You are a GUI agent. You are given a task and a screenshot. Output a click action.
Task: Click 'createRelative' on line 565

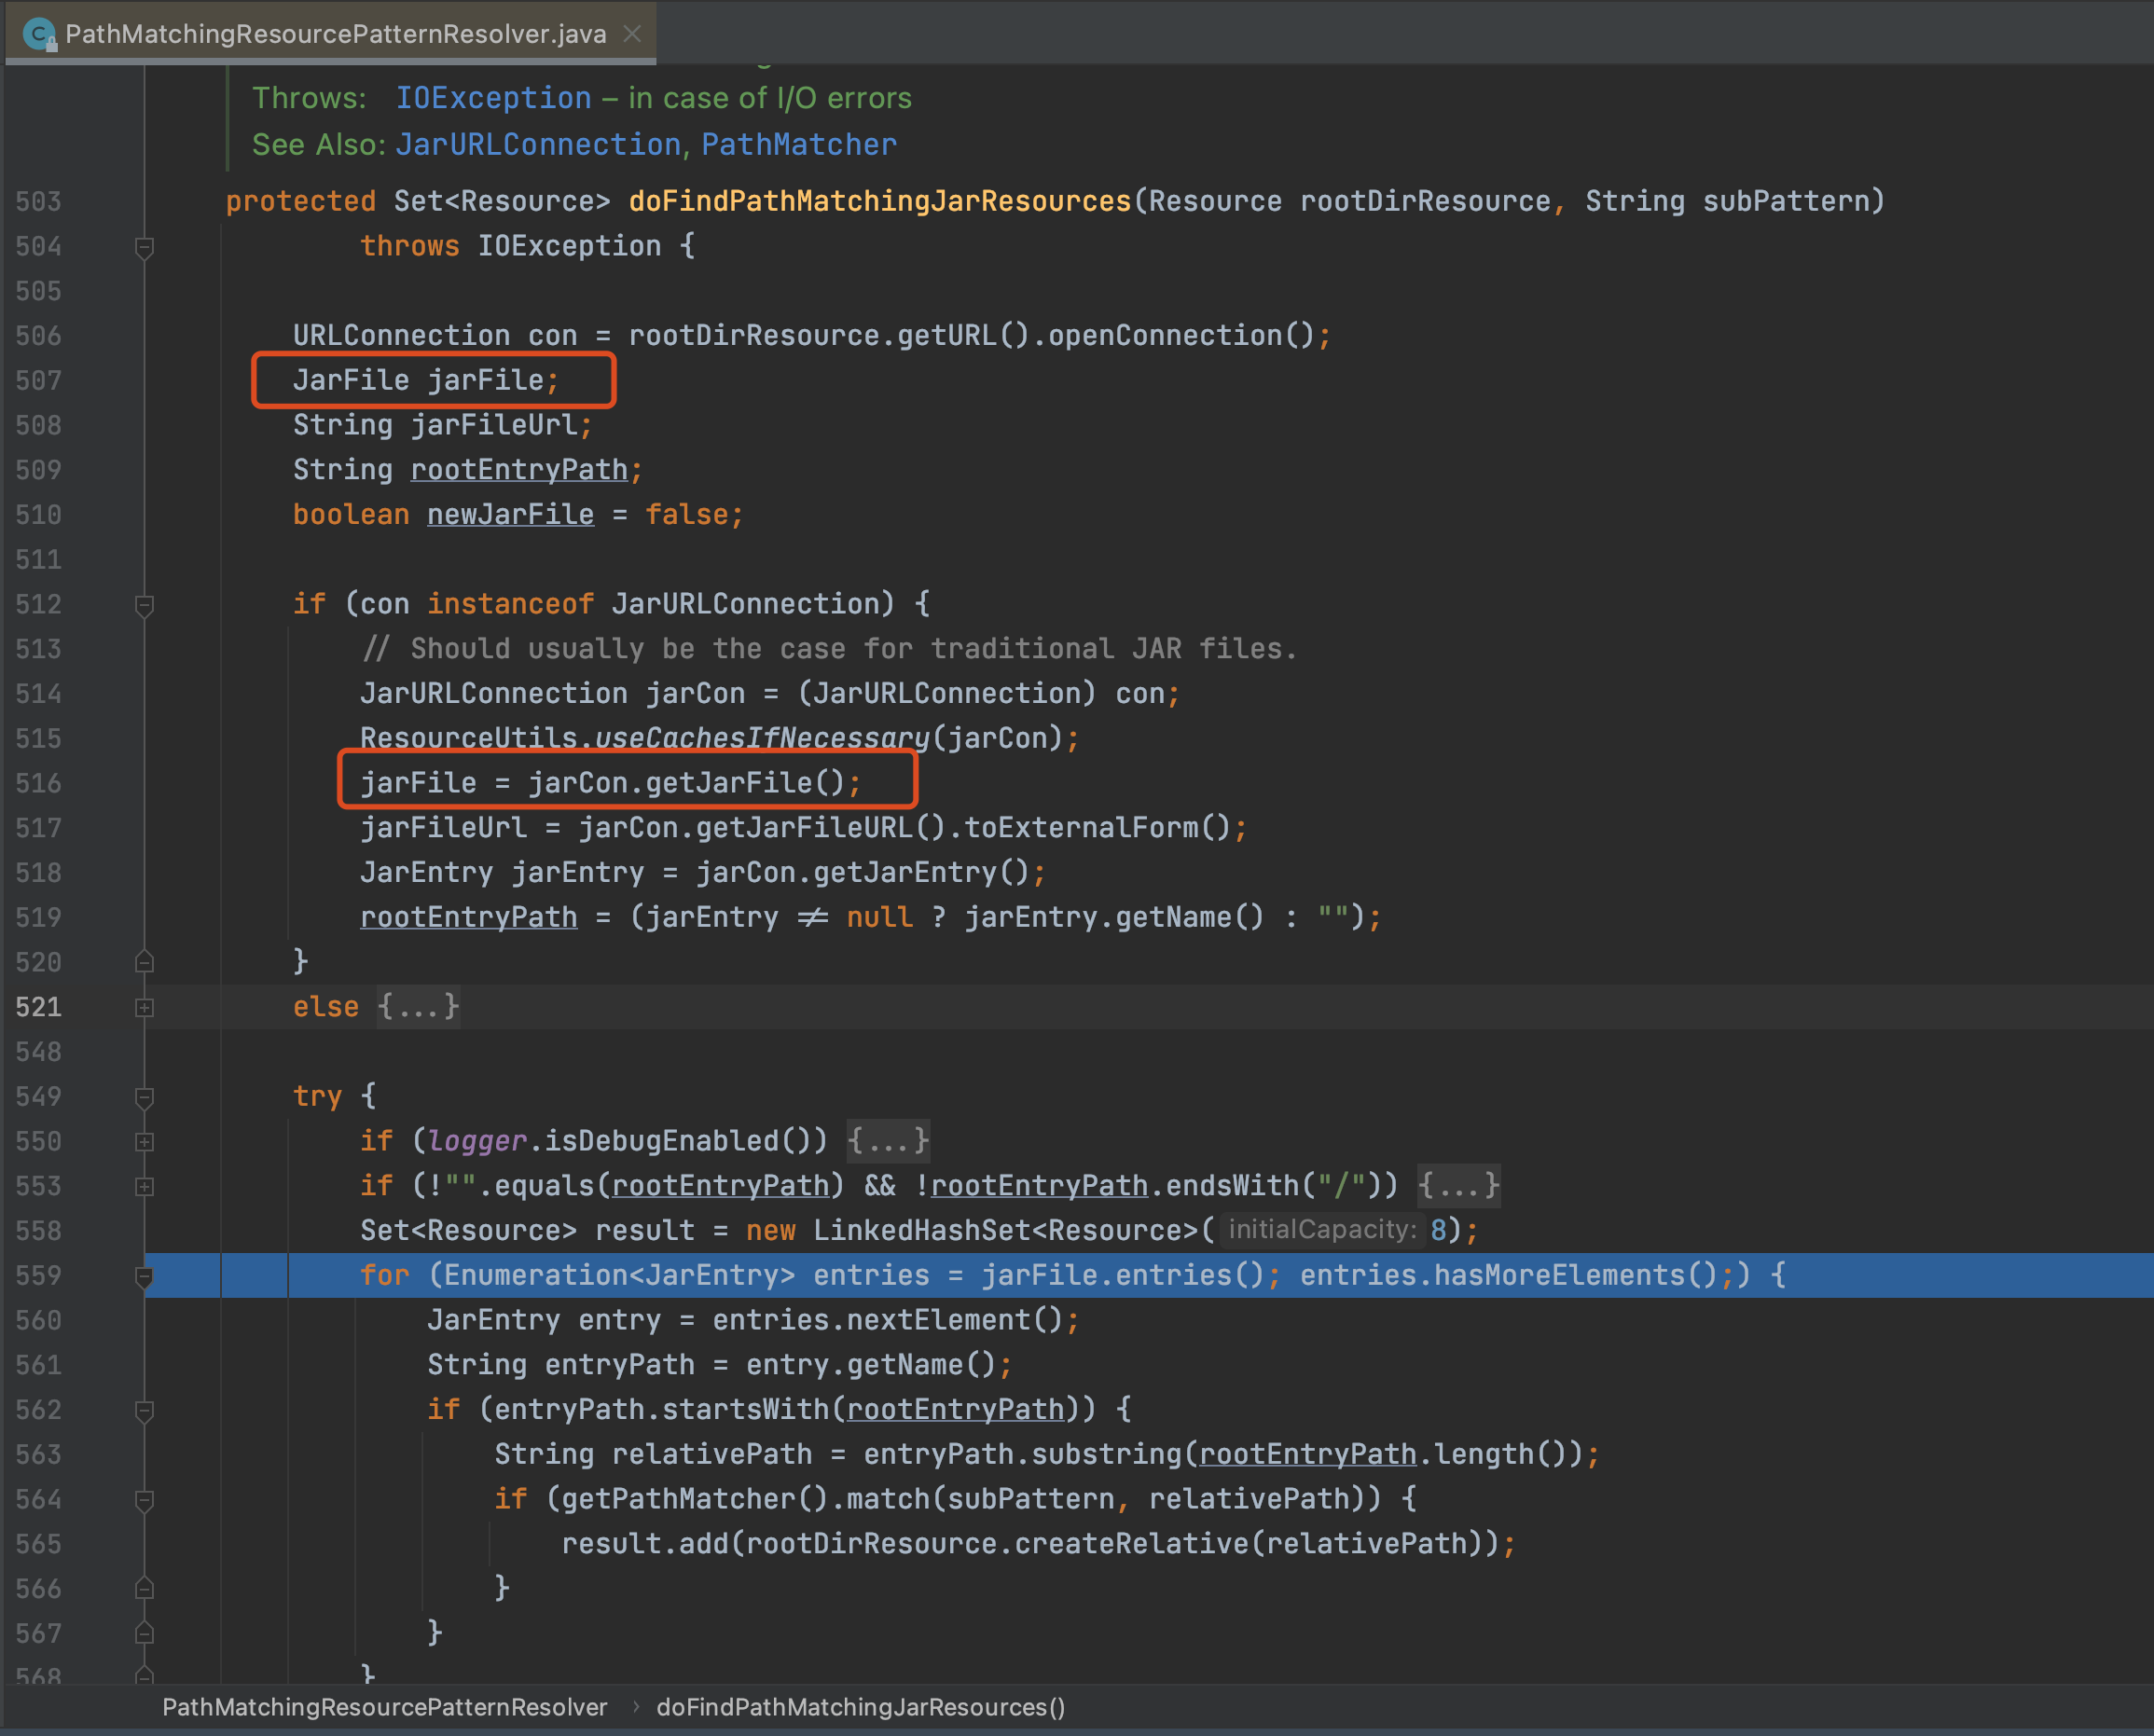[x=1131, y=1543]
